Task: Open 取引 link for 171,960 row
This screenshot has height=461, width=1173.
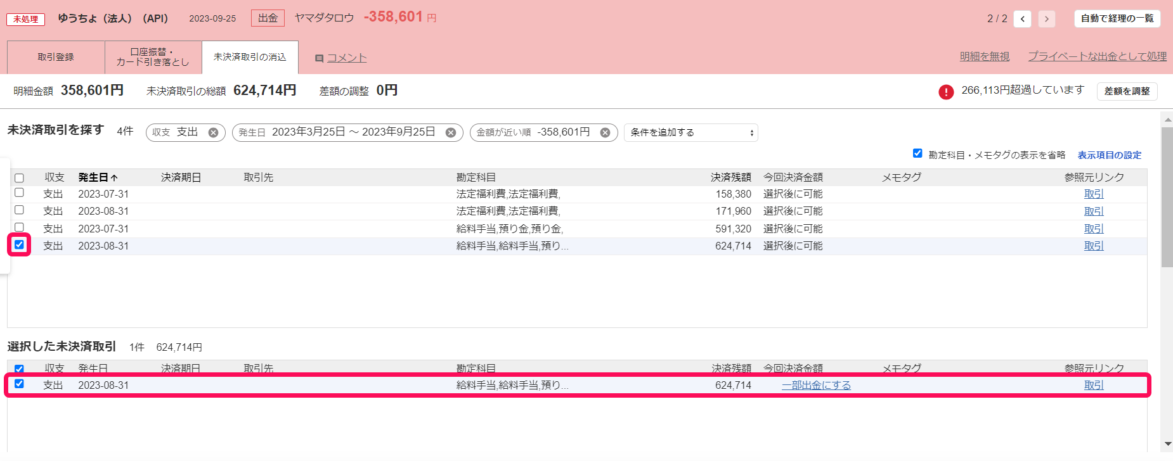Action: tap(1094, 212)
